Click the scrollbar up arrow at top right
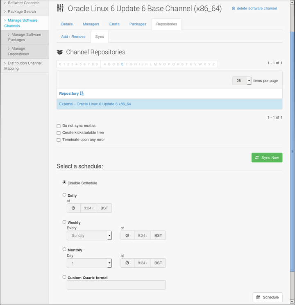 [292, 2]
